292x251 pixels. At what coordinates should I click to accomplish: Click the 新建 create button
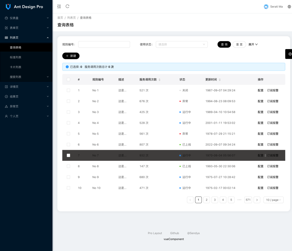pyautogui.click(x=71, y=56)
